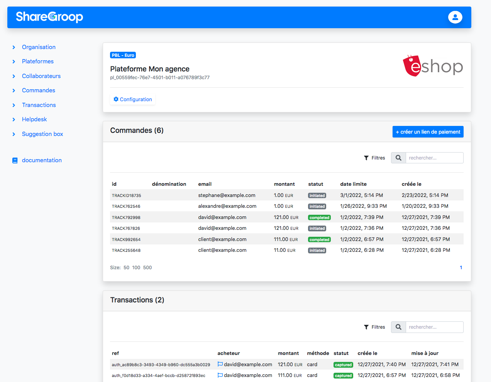The height and width of the screenshot is (382, 491).
Task: Expand the Transactions sidebar chevron
Action: [x=14, y=105]
